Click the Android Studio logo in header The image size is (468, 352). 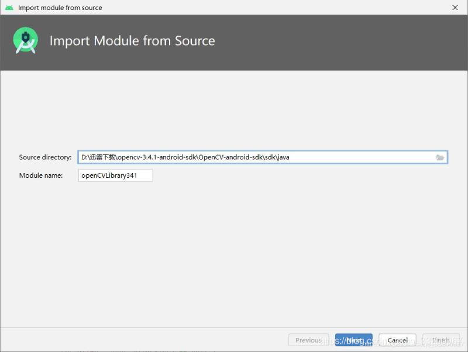coord(25,40)
